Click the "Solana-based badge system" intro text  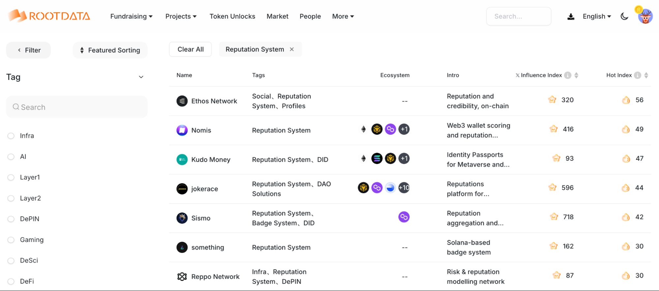coord(468,247)
